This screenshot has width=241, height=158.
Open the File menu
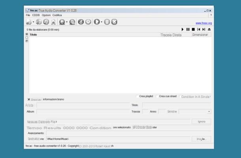28,15
